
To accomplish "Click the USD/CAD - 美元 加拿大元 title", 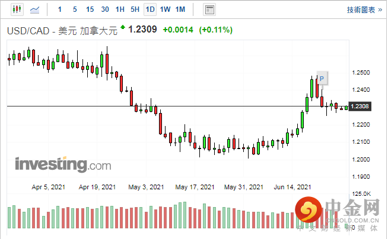I will coord(62,31).
